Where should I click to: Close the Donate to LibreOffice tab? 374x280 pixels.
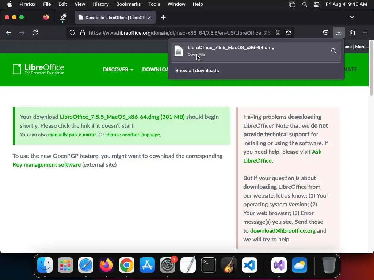coord(150,17)
